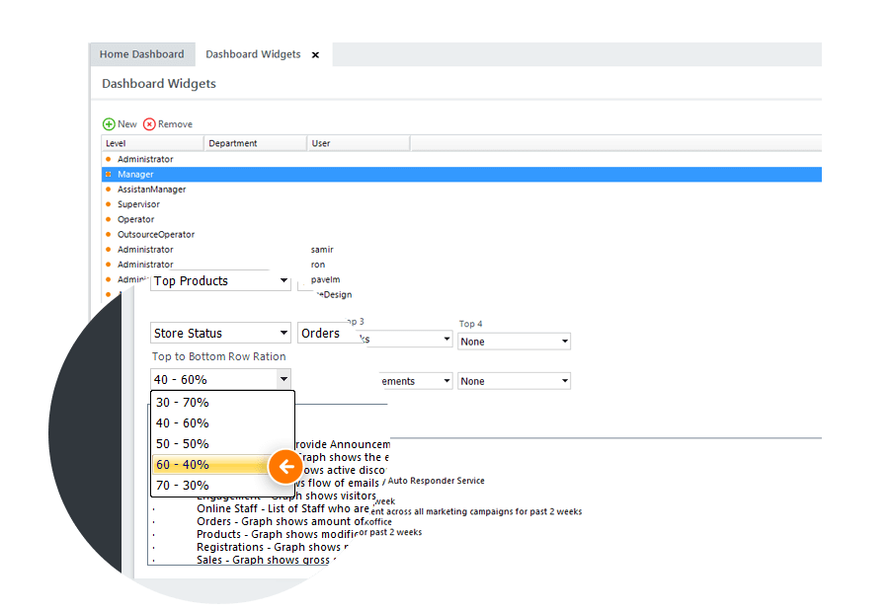
Task: Select the OutsourceOperator row
Action: point(461,235)
